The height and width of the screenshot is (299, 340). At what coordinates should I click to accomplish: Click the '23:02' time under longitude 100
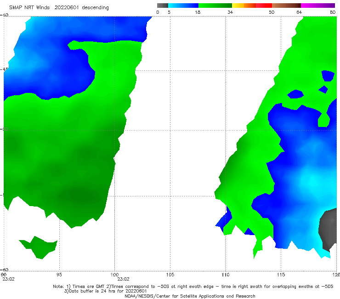pyautogui.click(x=124, y=279)
